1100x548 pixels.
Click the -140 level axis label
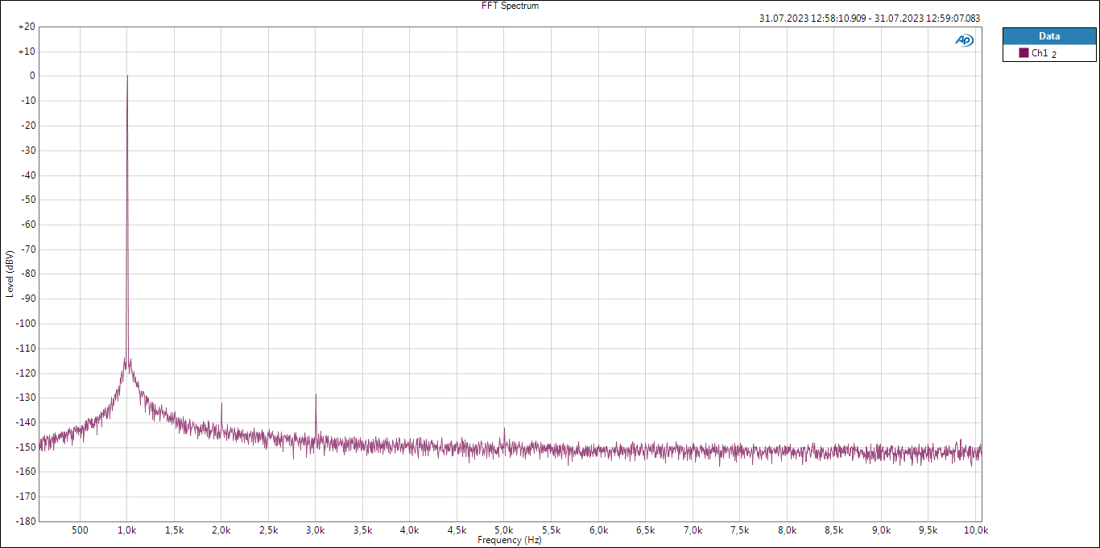[x=25, y=422]
